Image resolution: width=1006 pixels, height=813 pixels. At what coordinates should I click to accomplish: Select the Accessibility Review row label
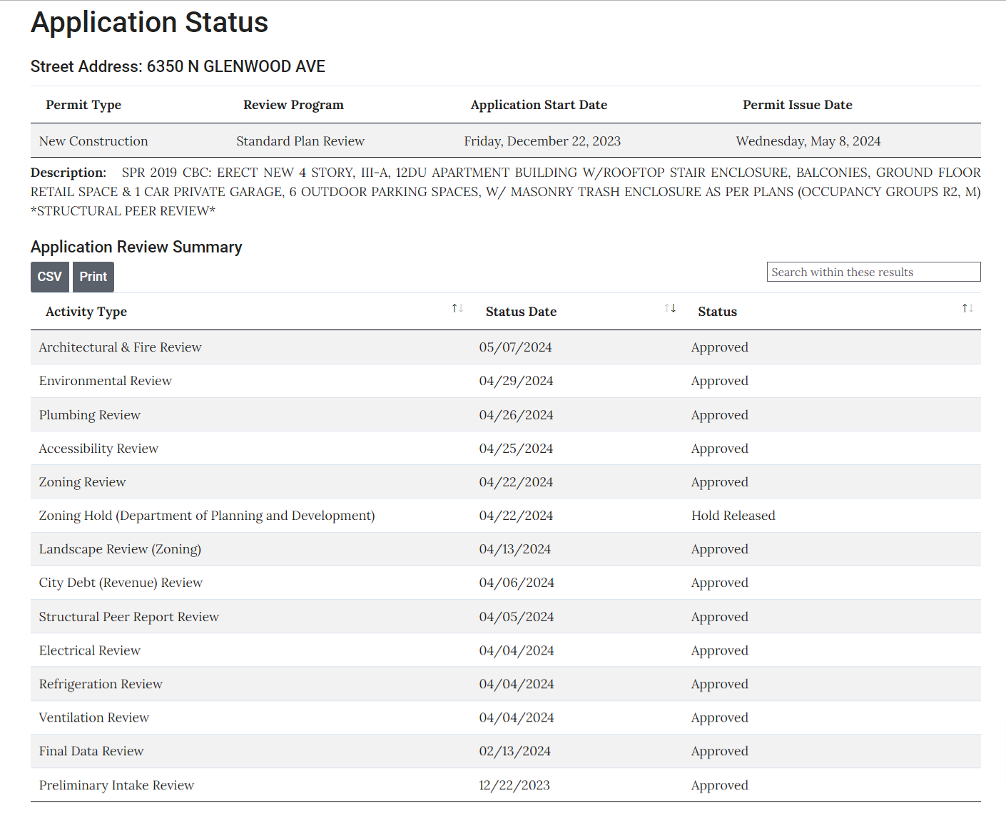98,449
